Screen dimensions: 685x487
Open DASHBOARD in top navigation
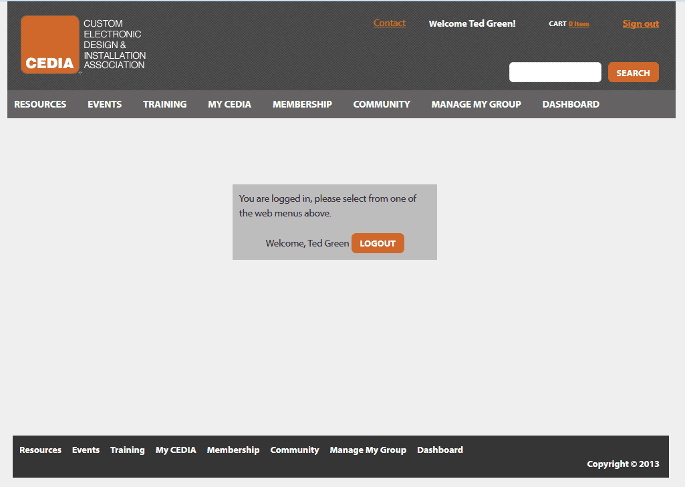(x=571, y=104)
